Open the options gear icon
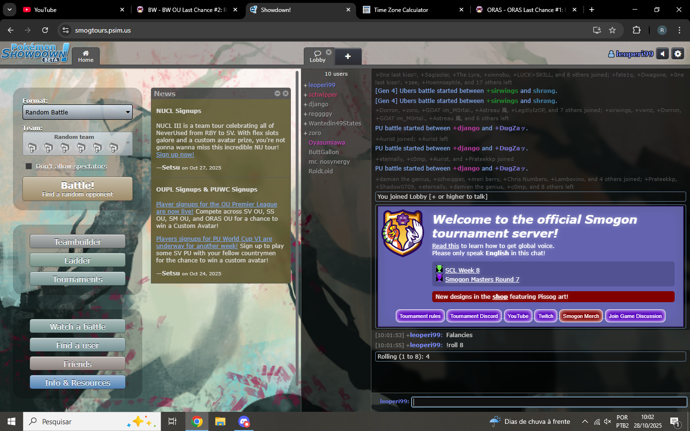 [x=678, y=54]
